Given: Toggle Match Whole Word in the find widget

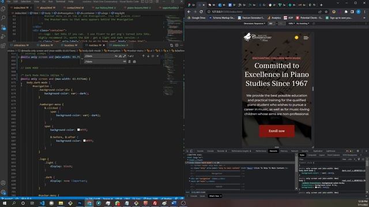Looking at the screenshot, I should coord(121,56).
